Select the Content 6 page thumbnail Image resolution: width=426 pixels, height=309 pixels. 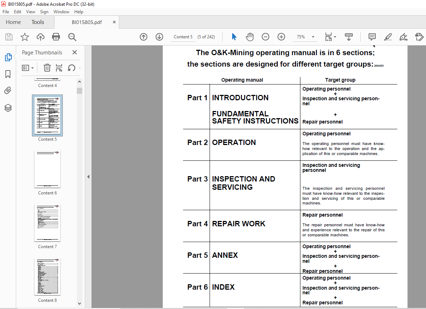[47, 169]
